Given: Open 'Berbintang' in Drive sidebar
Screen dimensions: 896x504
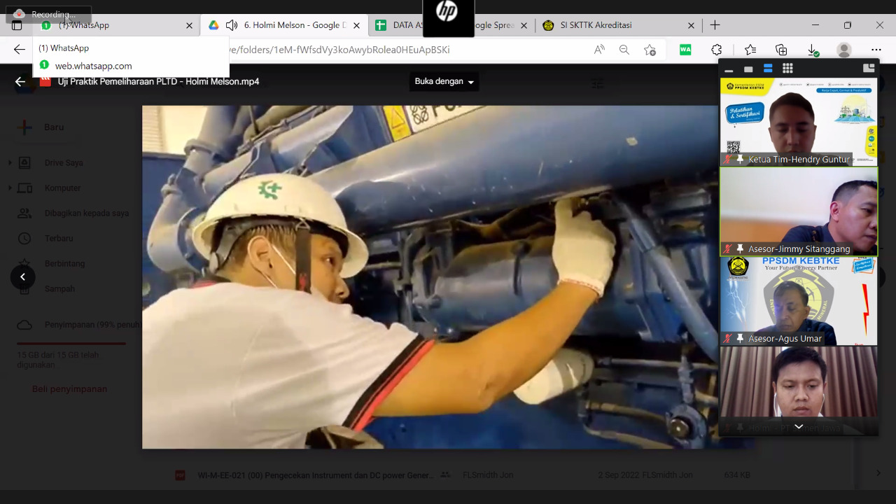Looking at the screenshot, I should 64,264.
